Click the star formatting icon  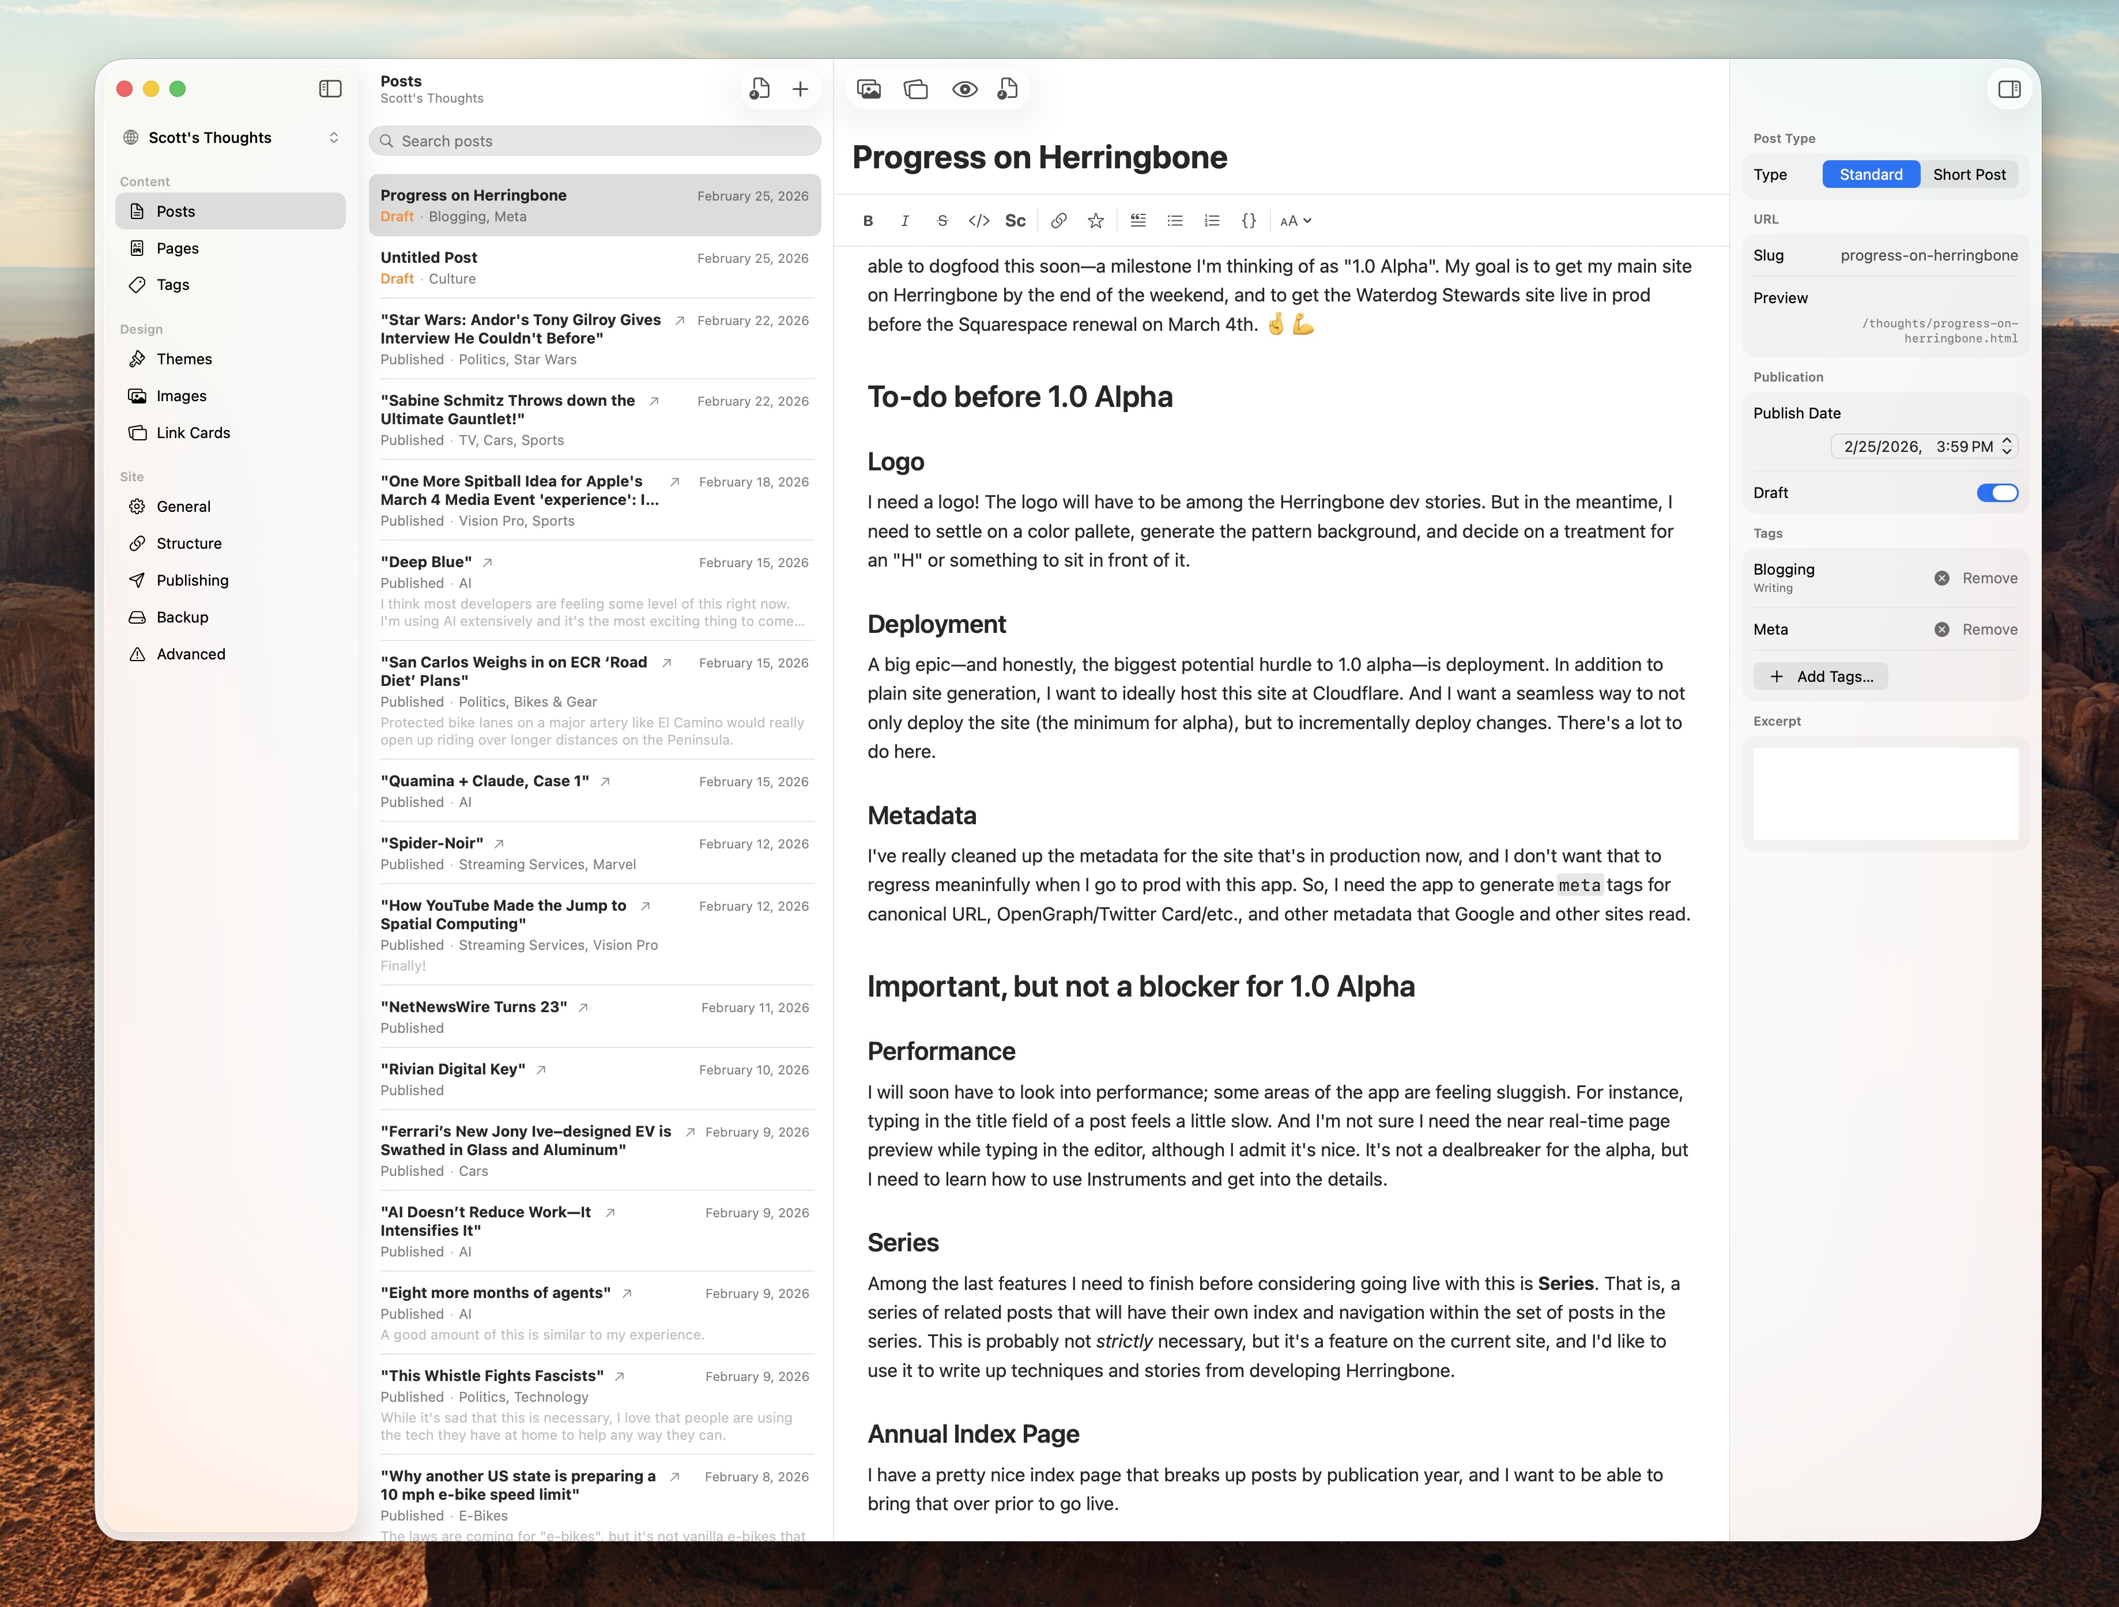[1095, 221]
